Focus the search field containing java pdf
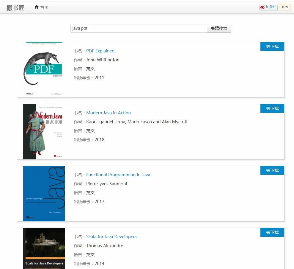This screenshot has width=294, height=269. coord(139,28)
